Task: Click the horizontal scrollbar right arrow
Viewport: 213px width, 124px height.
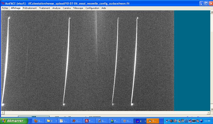Action: 209,112
